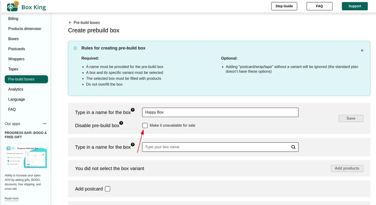Click the Box King logo icon
The height and width of the screenshot is (205, 376).
tap(13, 7)
